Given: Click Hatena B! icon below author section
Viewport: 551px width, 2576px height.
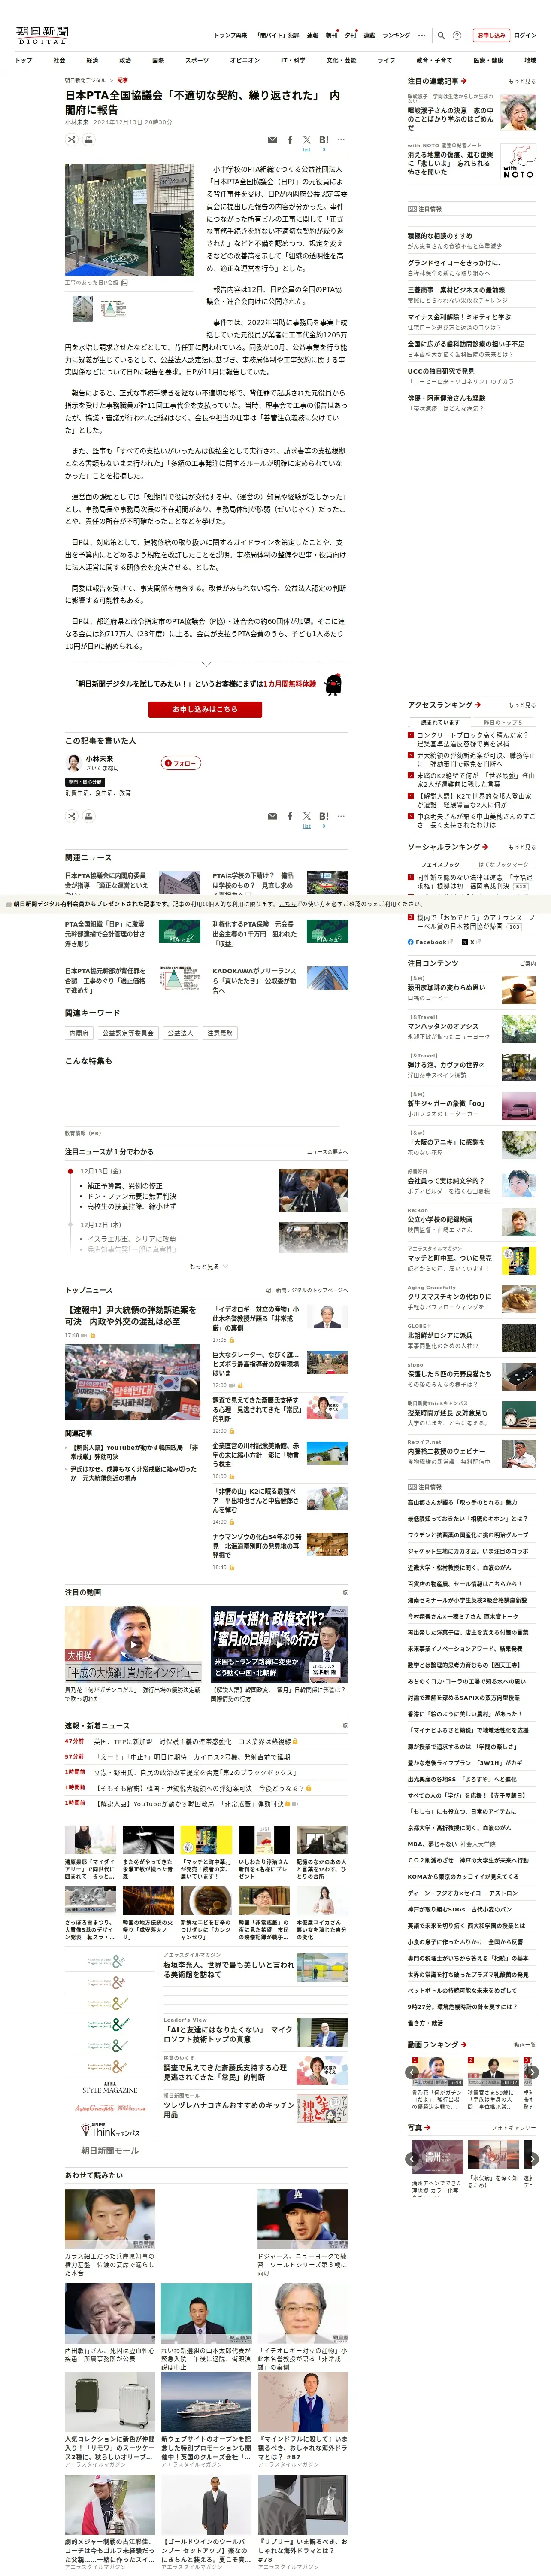Looking at the screenshot, I should [324, 816].
